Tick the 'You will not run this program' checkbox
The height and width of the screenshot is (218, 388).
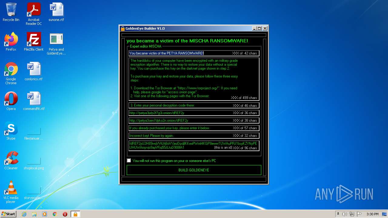pyautogui.click(x=129, y=160)
